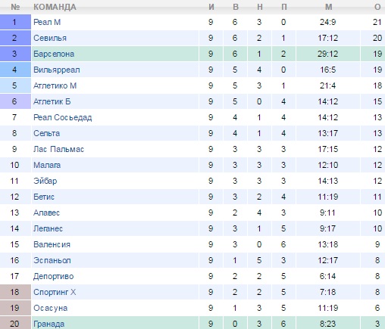Open the Вильярреал team page
385x329 pixels.
coord(57,70)
